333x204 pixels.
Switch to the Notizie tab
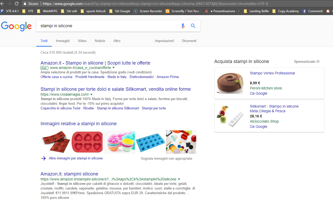point(100,41)
